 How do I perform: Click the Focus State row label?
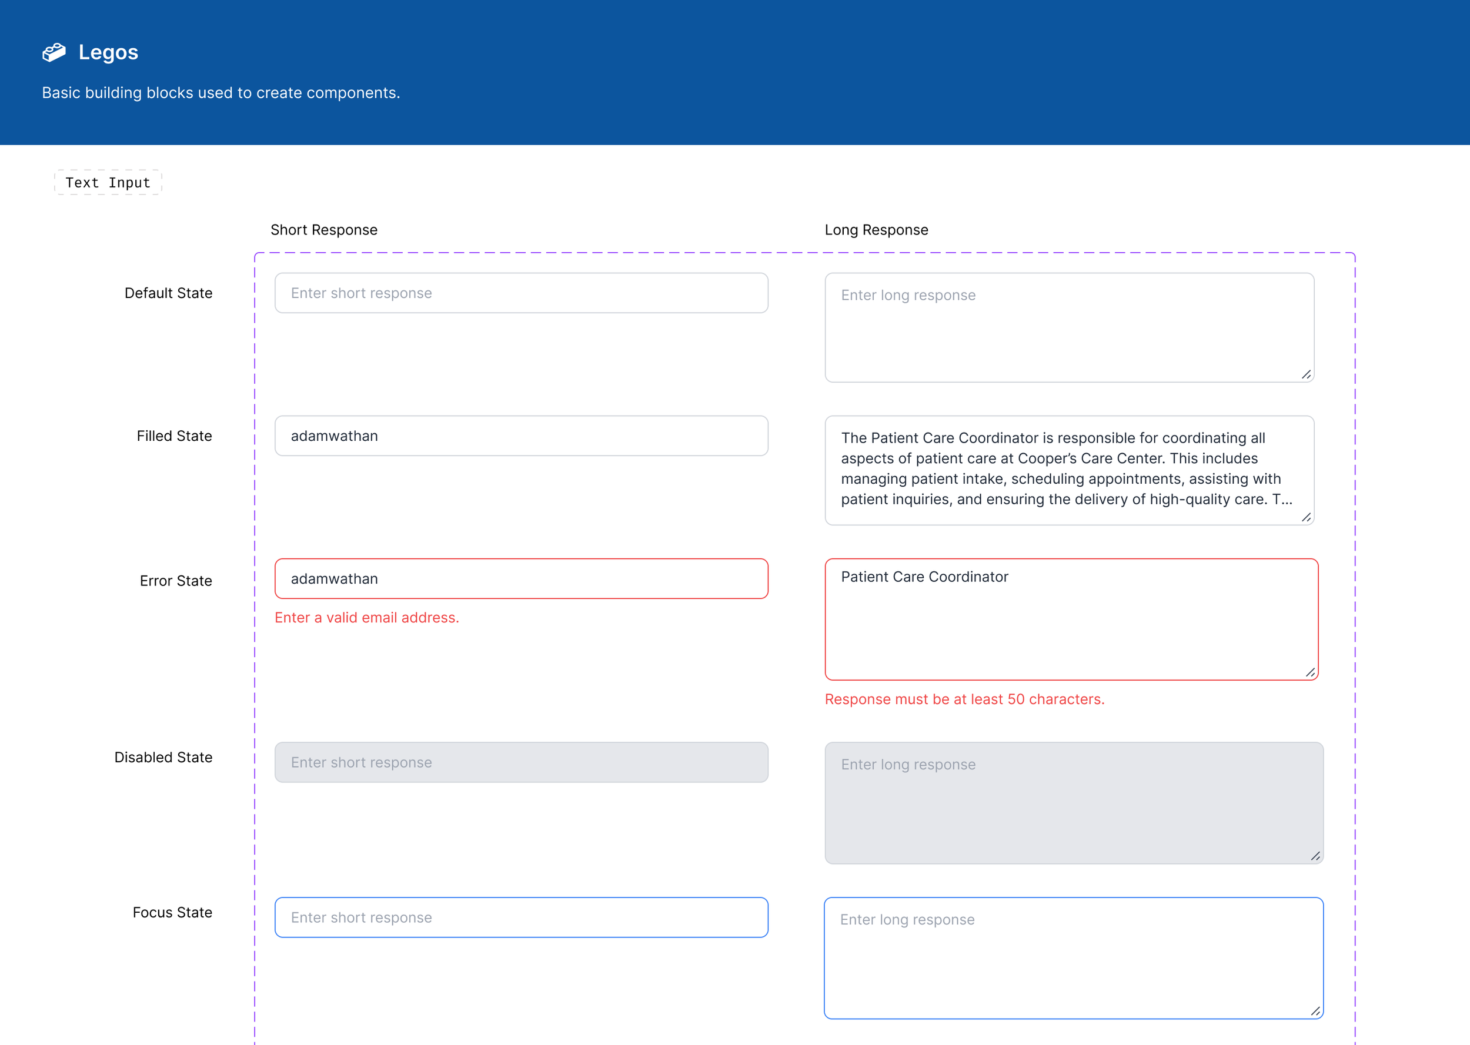pos(172,912)
